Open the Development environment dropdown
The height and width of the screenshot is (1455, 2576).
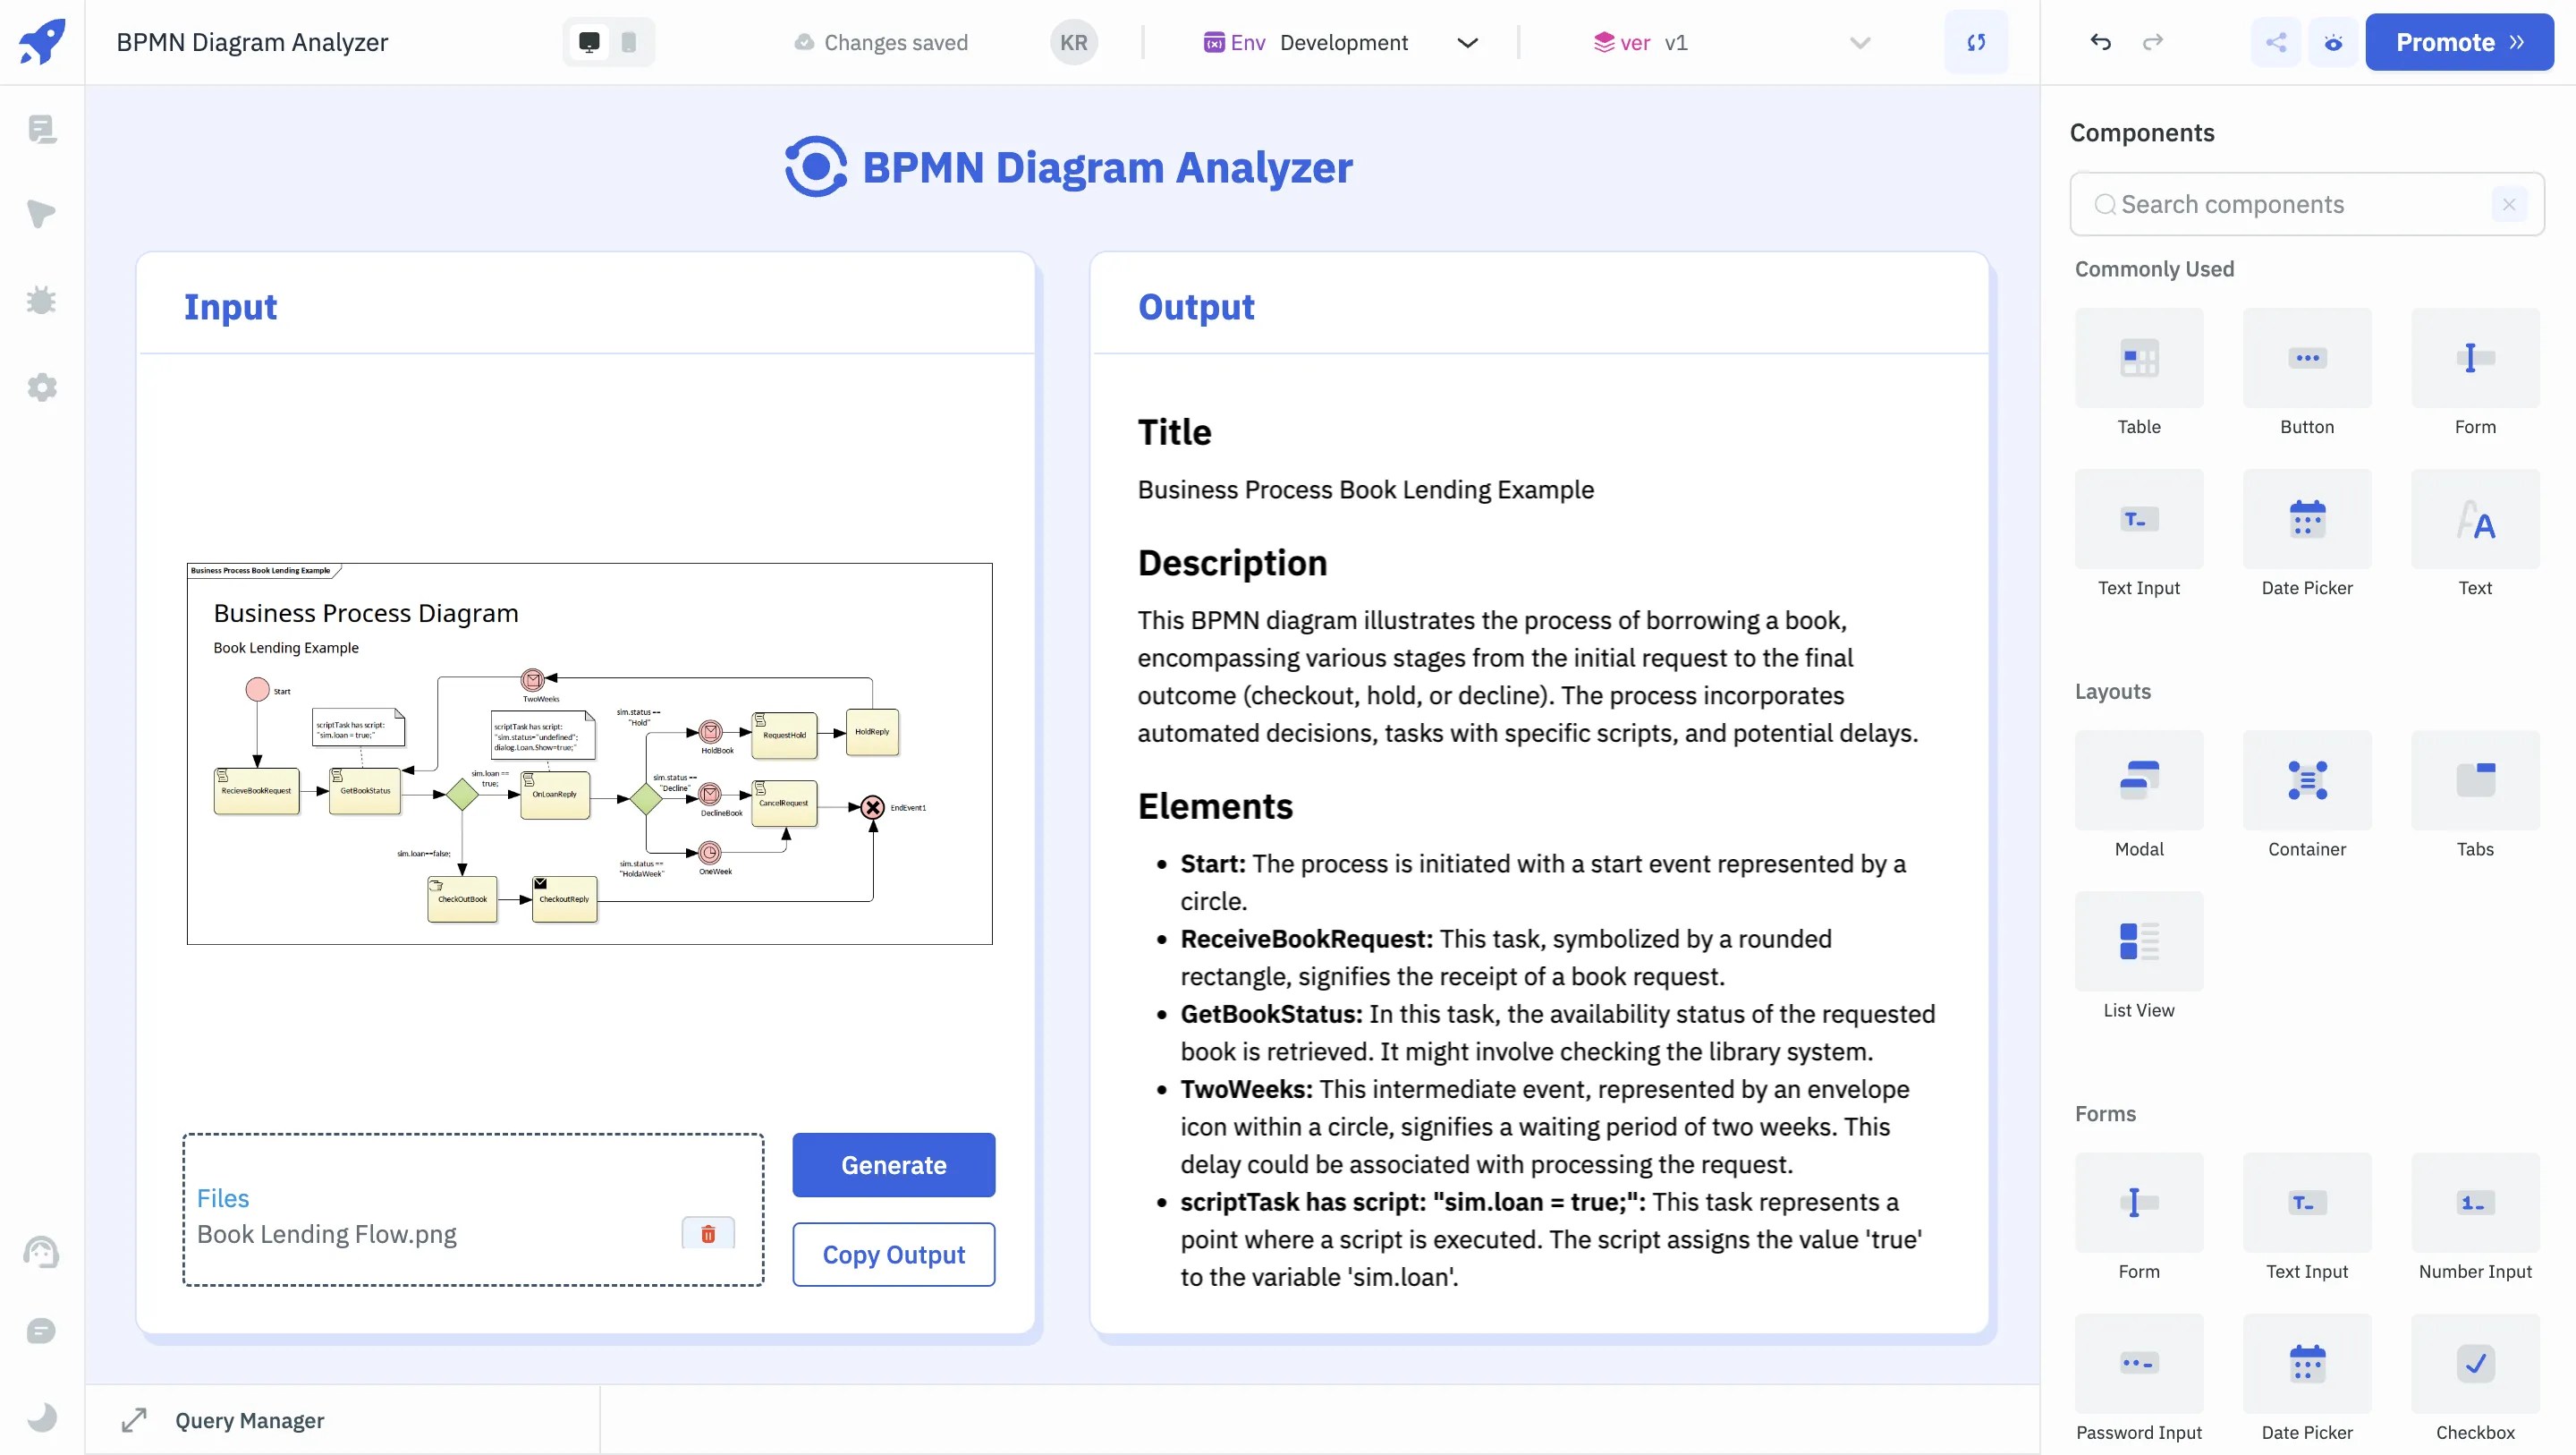(1467, 42)
